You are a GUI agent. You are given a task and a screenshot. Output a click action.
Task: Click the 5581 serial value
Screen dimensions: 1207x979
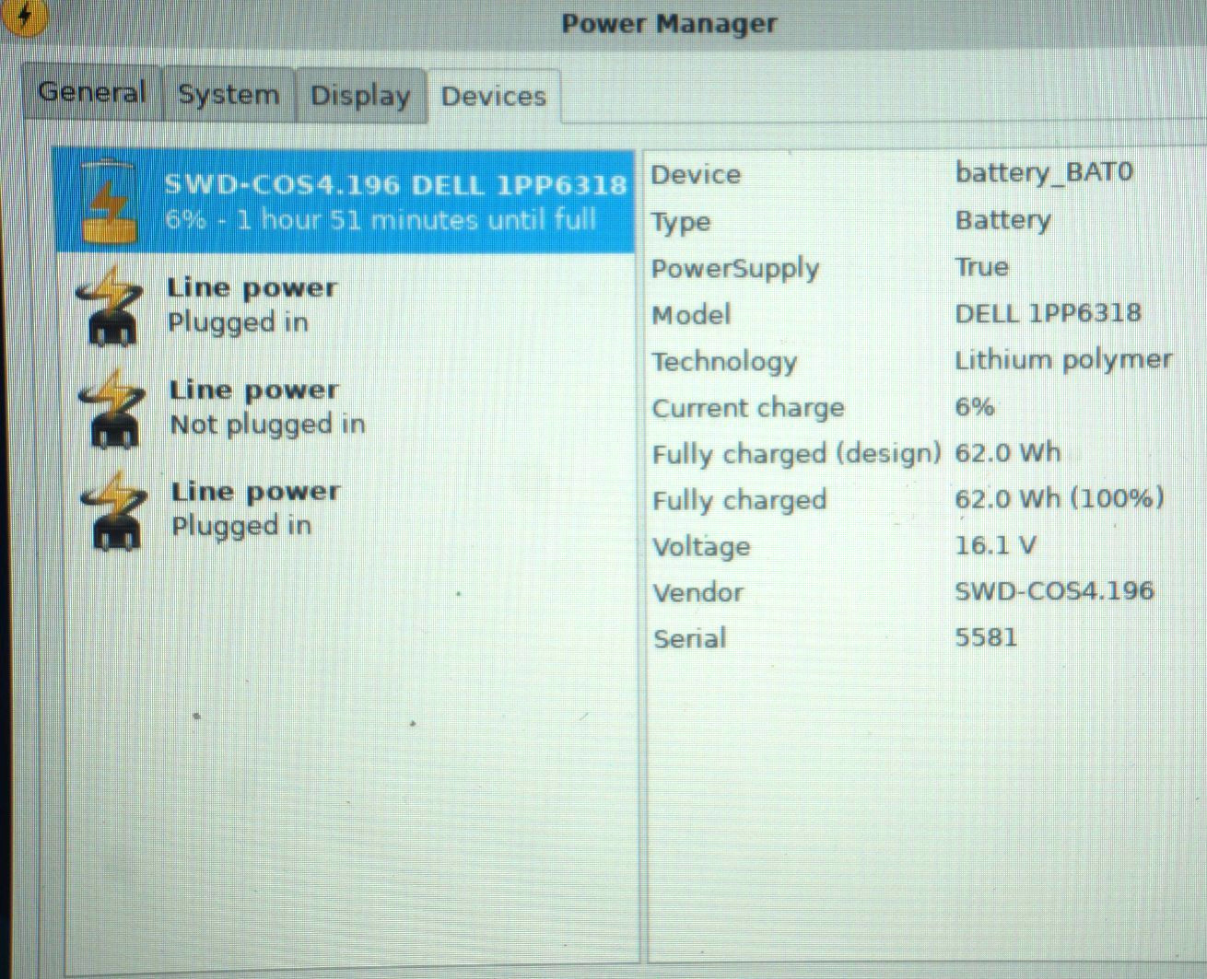point(986,636)
